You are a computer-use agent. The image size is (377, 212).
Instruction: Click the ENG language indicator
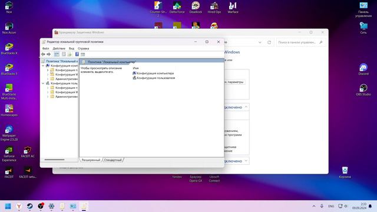[x=331, y=206]
